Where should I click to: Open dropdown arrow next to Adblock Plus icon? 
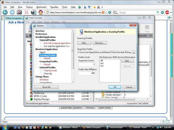[171, 12]
